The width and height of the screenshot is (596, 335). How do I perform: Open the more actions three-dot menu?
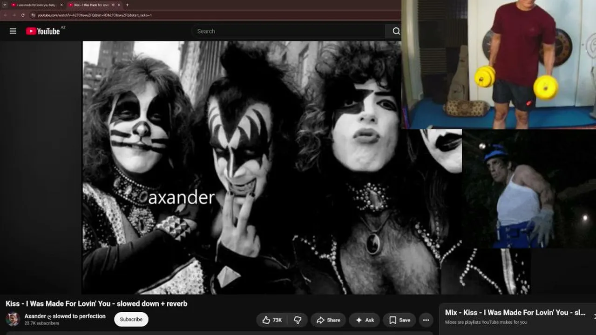tap(426, 320)
